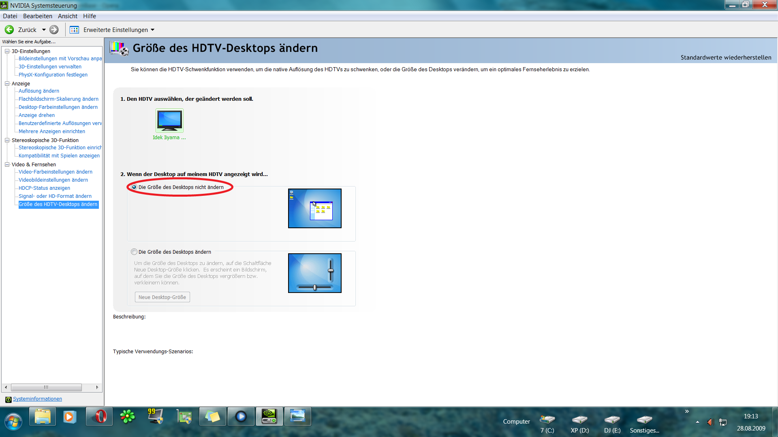Open the Auflösung ändern task link
The height and width of the screenshot is (437, 778).
tap(39, 91)
